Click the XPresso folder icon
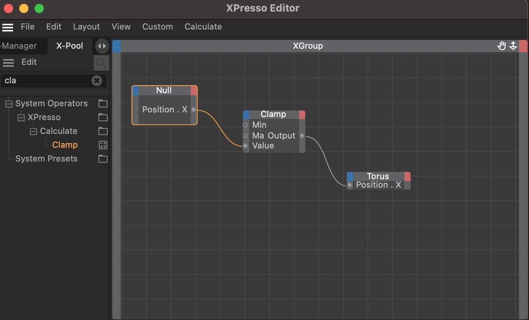This screenshot has width=529, height=320. pos(103,117)
